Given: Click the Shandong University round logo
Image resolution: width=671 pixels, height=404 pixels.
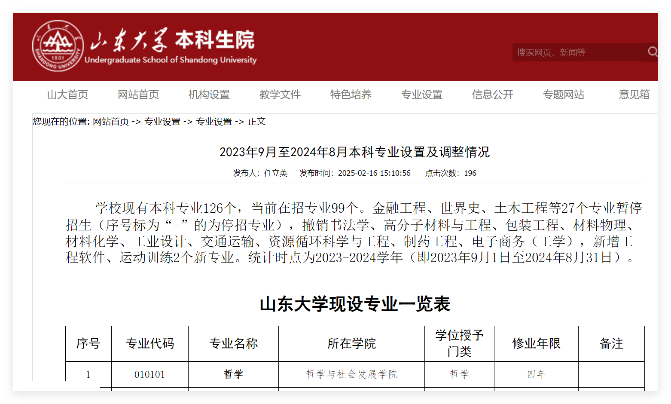Looking at the screenshot, I should pos(58,46).
